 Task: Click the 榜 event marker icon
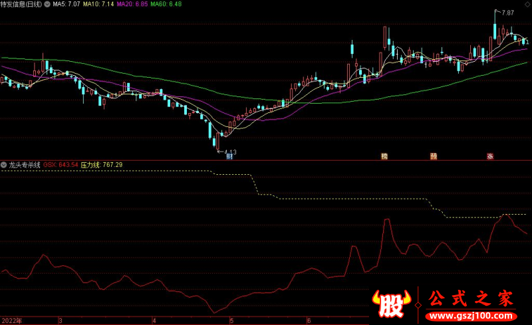tap(384, 157)
